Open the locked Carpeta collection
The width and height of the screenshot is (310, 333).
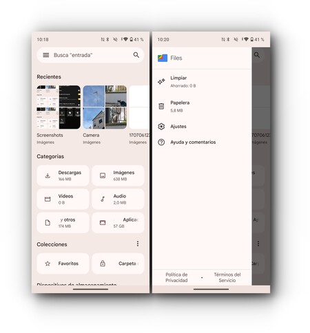pos(118,264)
